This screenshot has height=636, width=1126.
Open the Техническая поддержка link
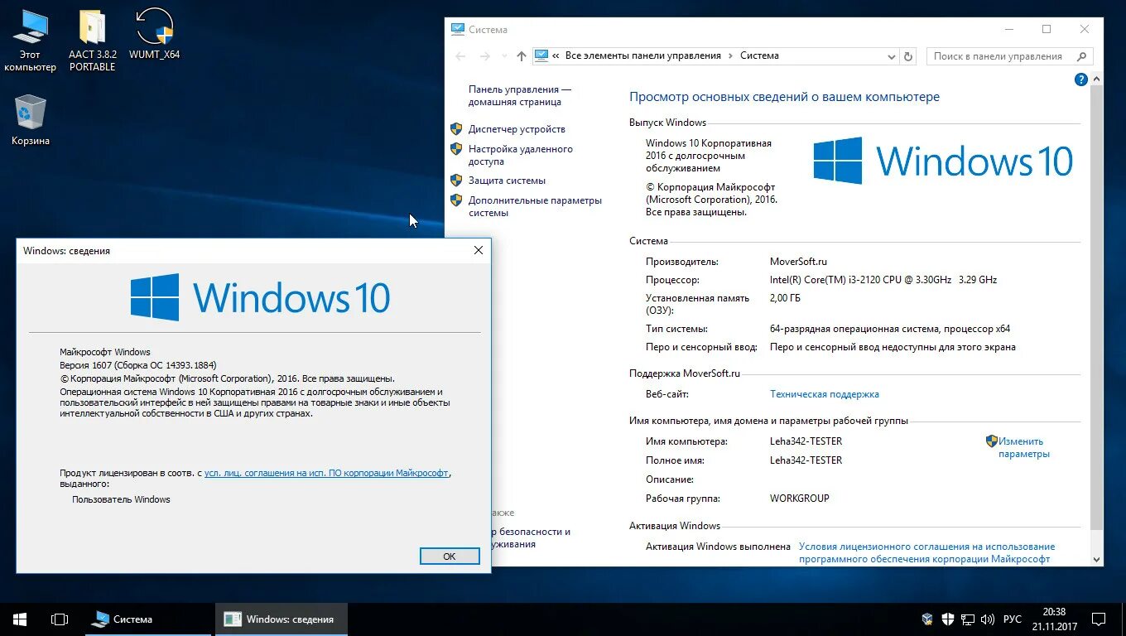pyautogui.click(x=825, y=394)
